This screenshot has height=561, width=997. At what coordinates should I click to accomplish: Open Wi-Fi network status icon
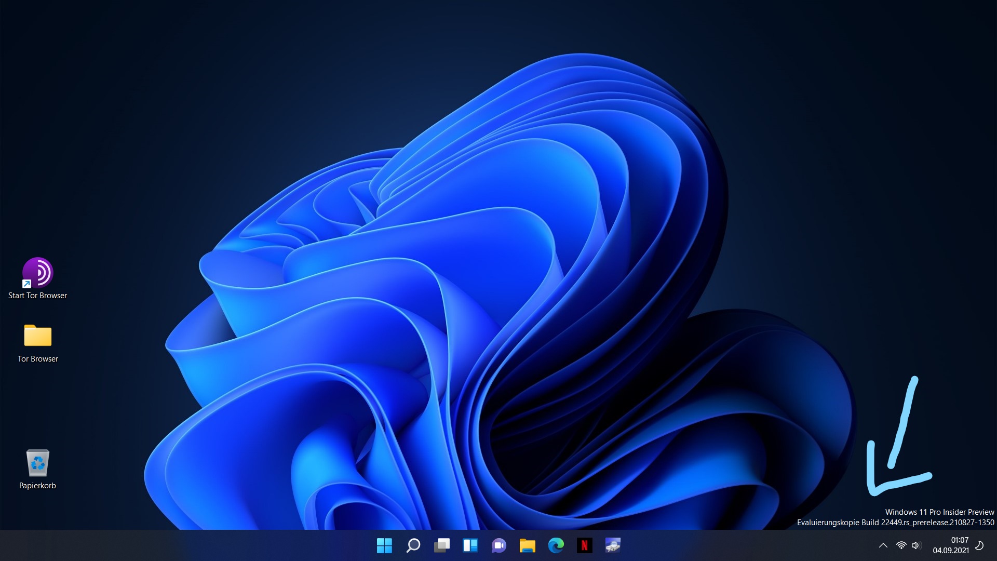pos(901,545)
